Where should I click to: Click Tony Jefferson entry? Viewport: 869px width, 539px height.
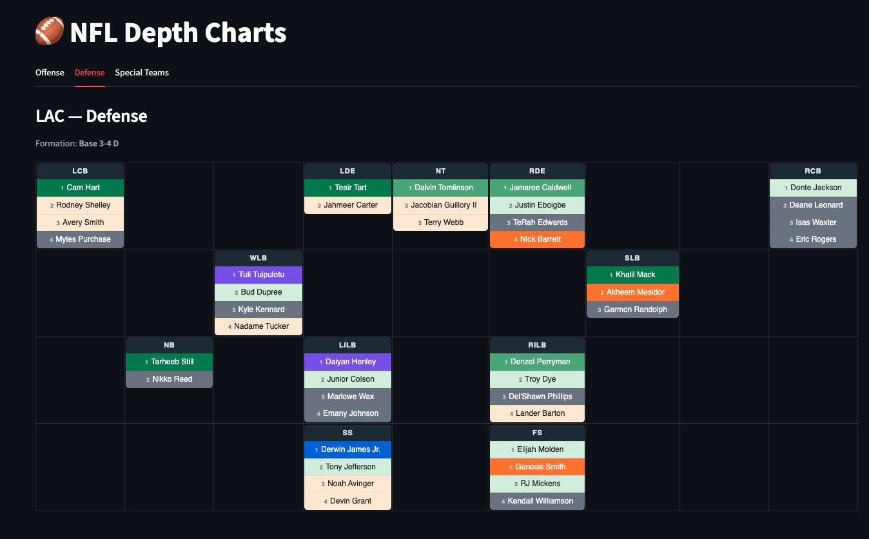coord(347,467)
